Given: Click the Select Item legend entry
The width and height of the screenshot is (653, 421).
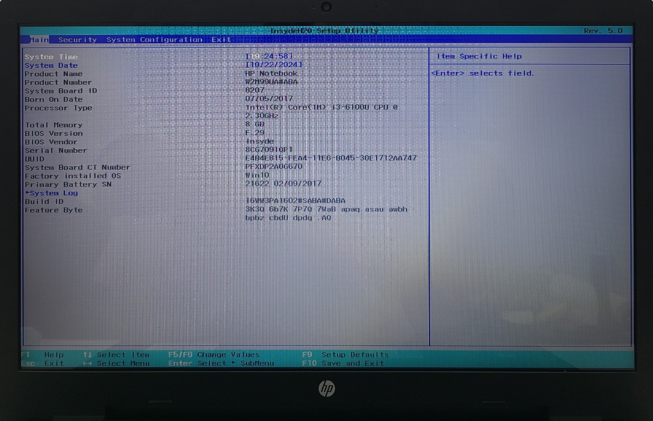Looking at the screenshot, I should click(x=116, y=355).
